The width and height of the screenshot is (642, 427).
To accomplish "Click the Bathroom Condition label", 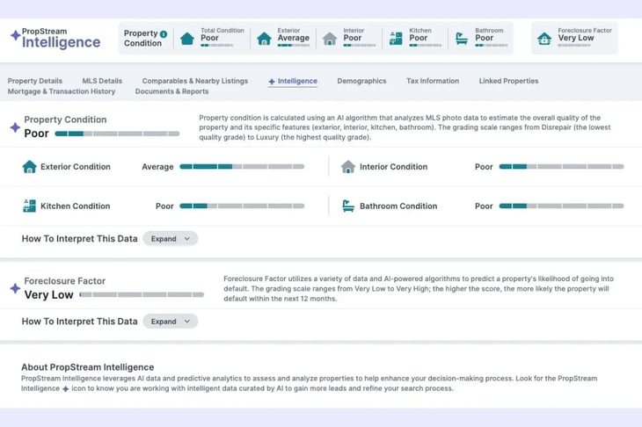I will coord(398,206).
